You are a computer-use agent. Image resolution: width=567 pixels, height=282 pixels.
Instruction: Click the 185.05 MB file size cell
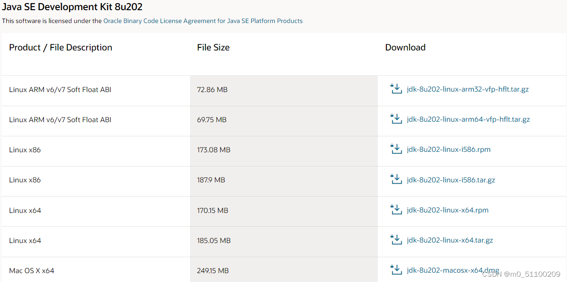[x=284, y=241]
